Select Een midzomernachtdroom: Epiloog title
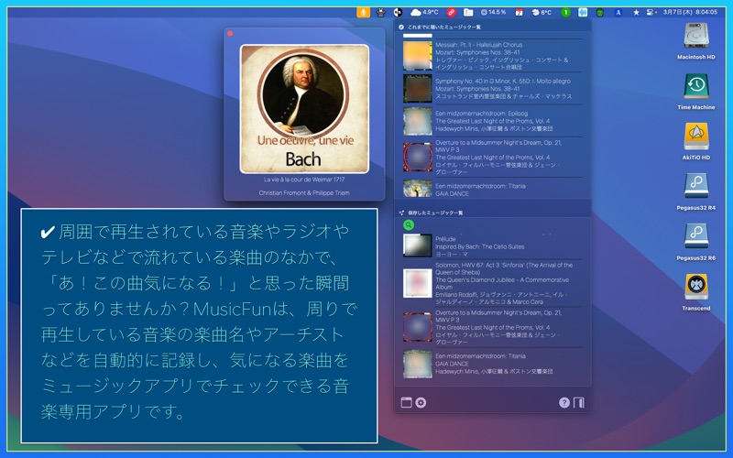The width and height of the screenshot is (733, 458). [482, 114]
